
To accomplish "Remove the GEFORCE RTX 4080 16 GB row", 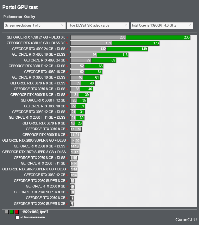I will (67, 72).
